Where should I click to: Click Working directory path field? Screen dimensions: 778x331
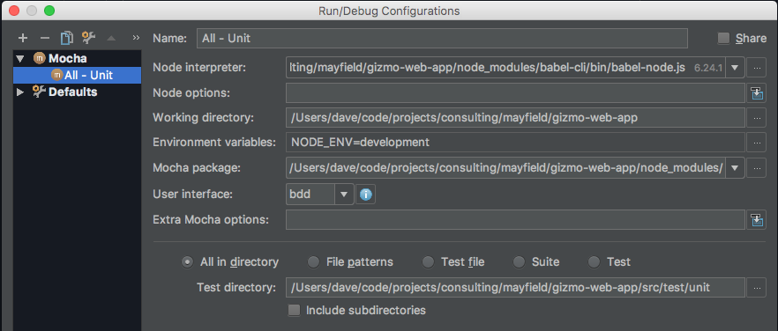(515, 118)
